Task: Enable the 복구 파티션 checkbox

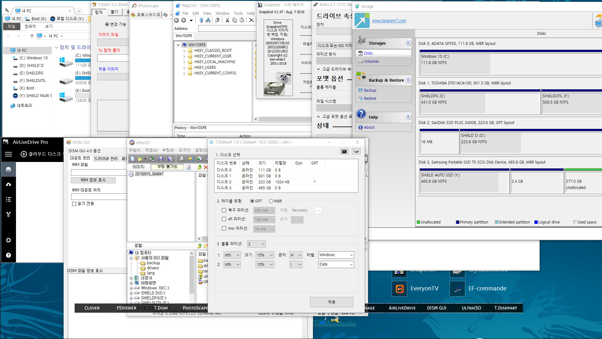Action: pyautogui.click(x=224, y=210)
